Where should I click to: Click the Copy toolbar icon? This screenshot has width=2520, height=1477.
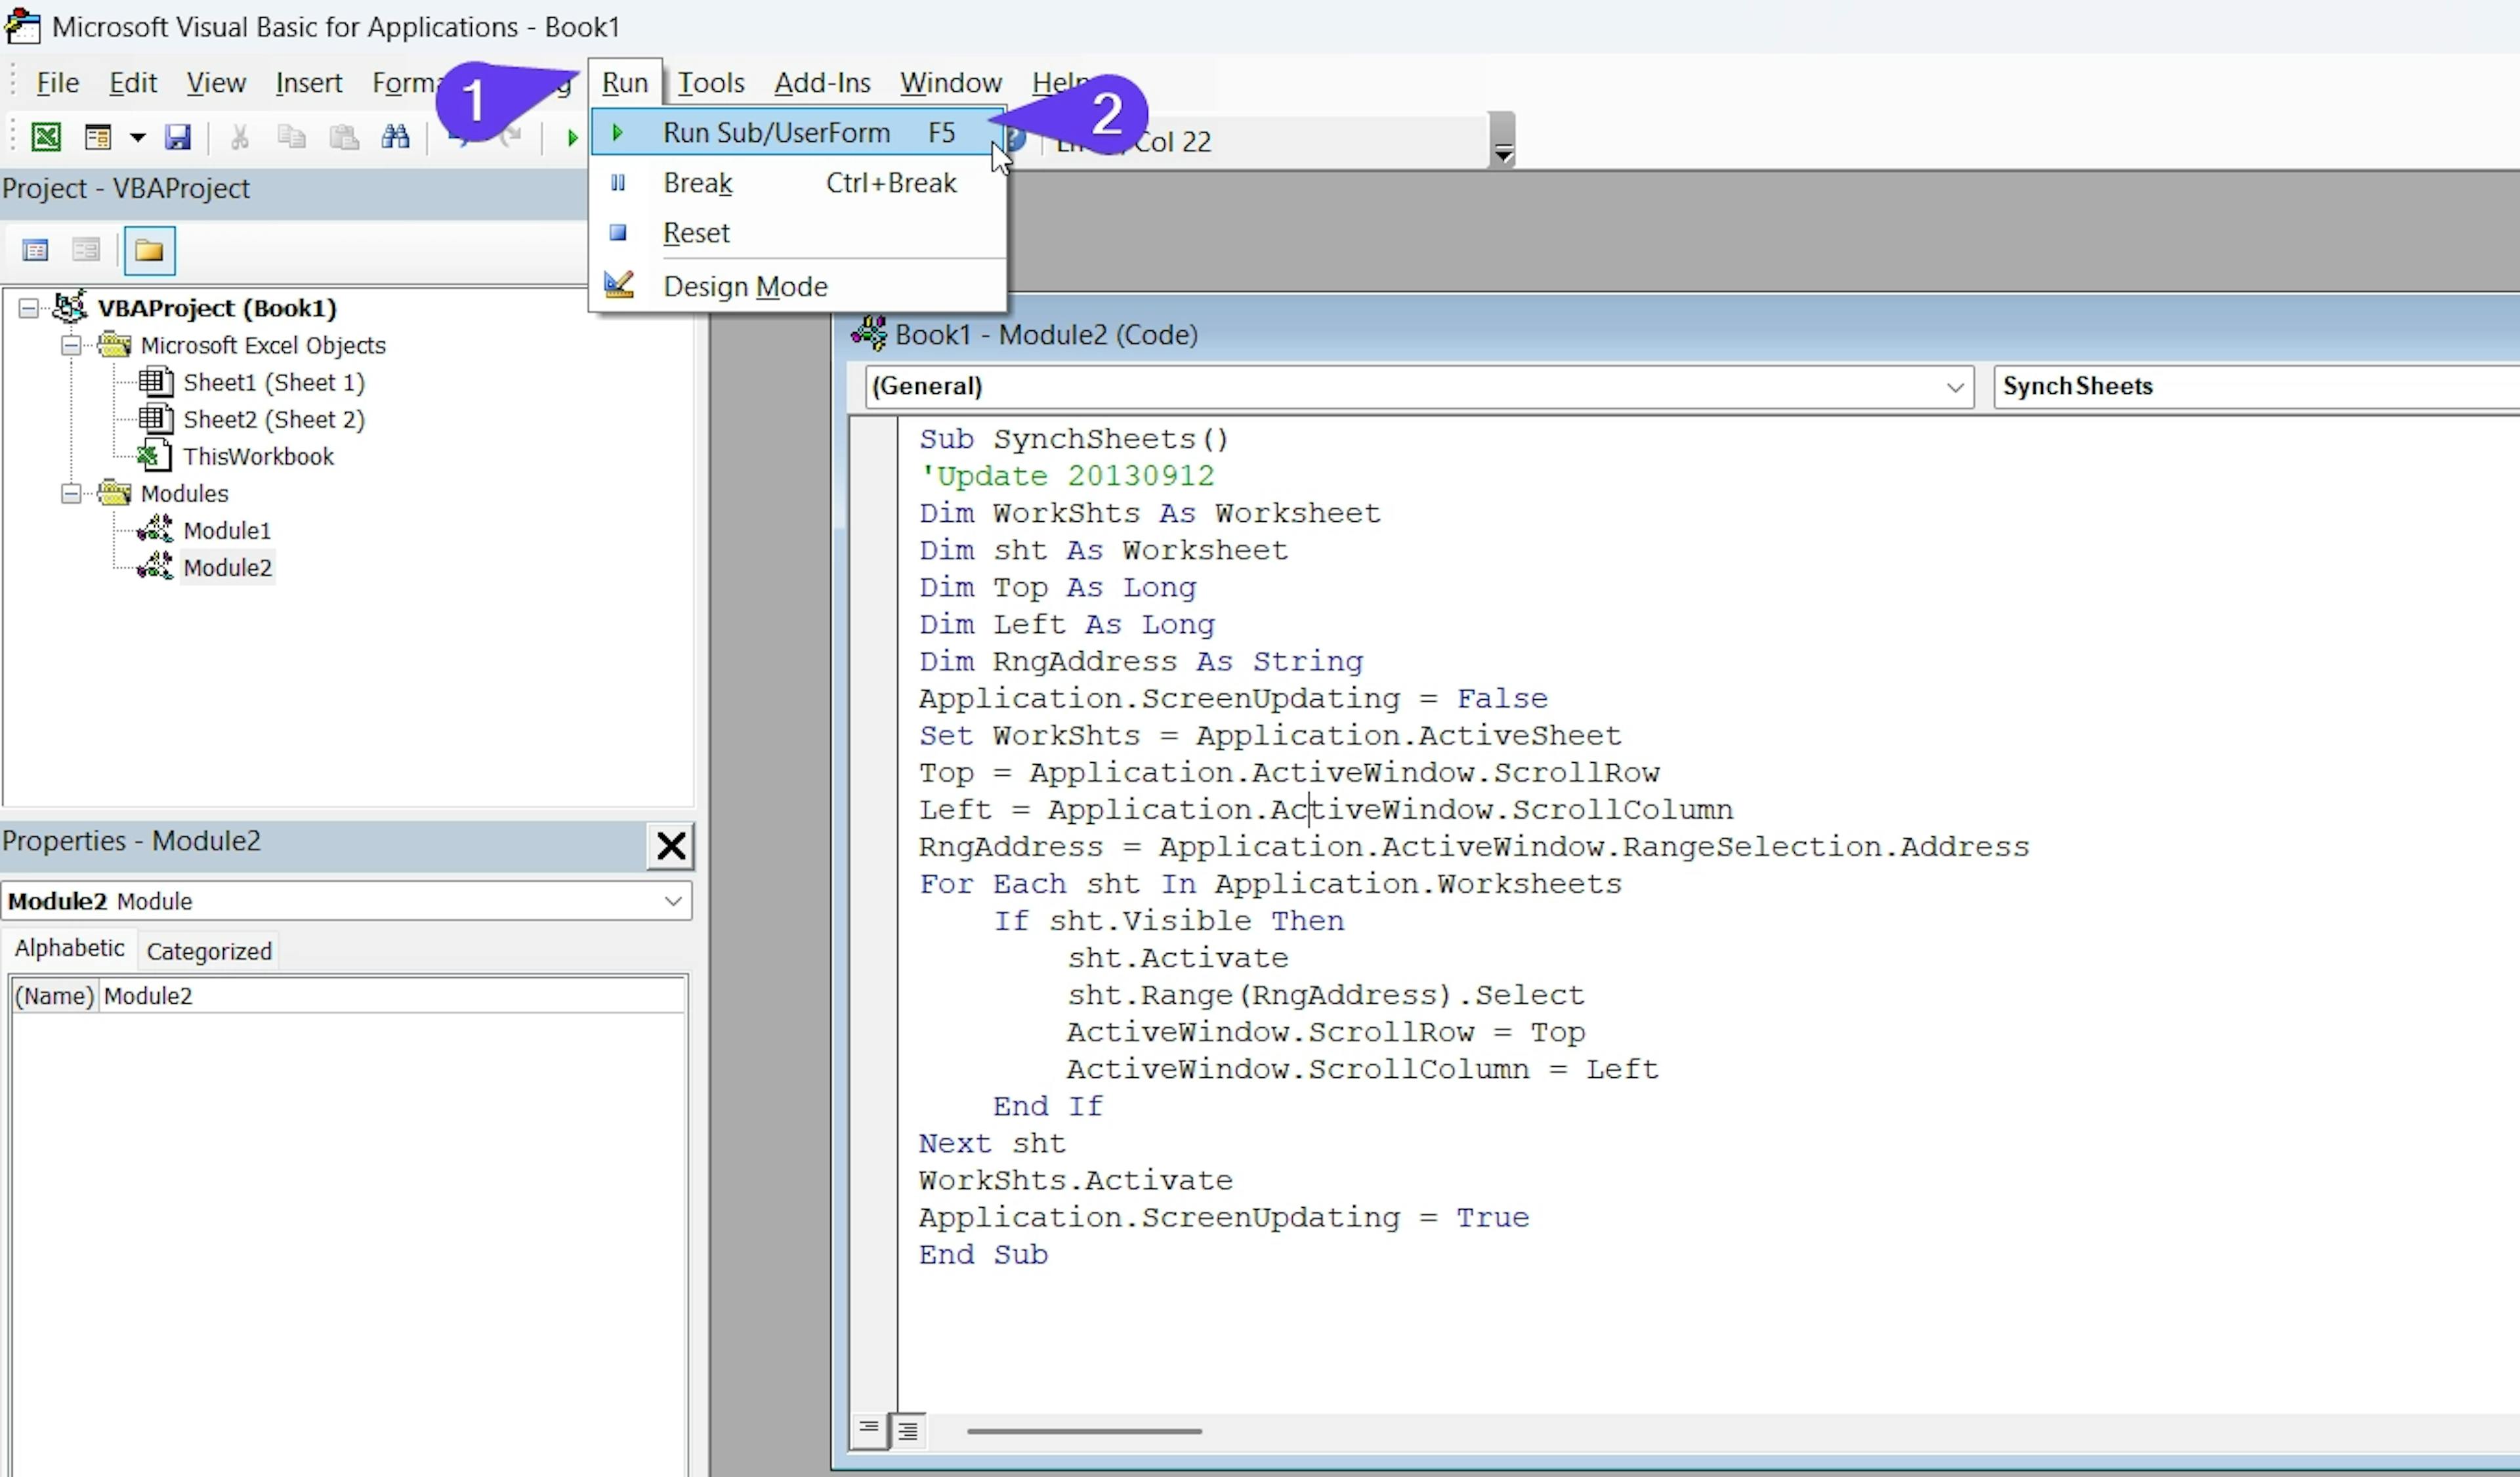pos(291,137)
